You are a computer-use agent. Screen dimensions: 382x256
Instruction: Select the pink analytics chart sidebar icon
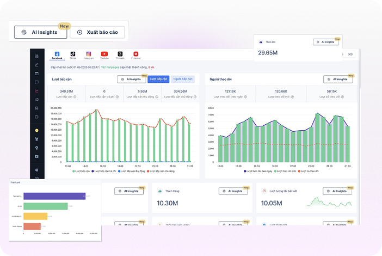[x=36, y=91]
